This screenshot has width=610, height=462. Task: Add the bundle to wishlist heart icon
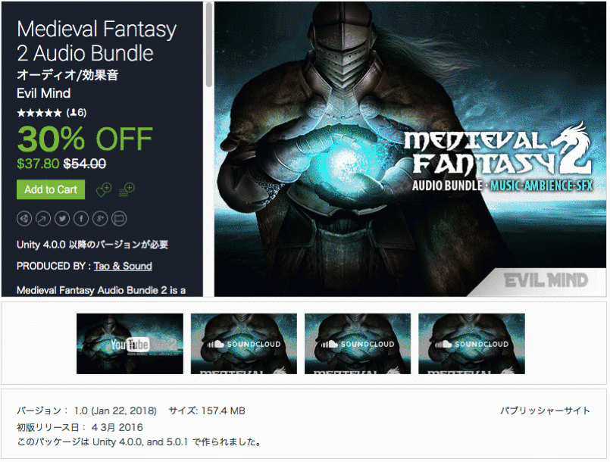[x=104, y=190]
